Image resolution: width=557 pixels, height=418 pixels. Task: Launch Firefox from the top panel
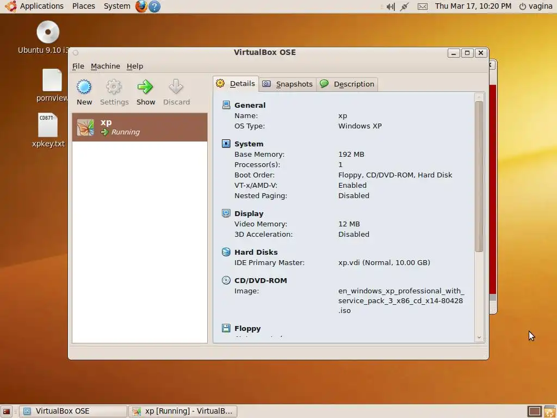coord(141,7)
